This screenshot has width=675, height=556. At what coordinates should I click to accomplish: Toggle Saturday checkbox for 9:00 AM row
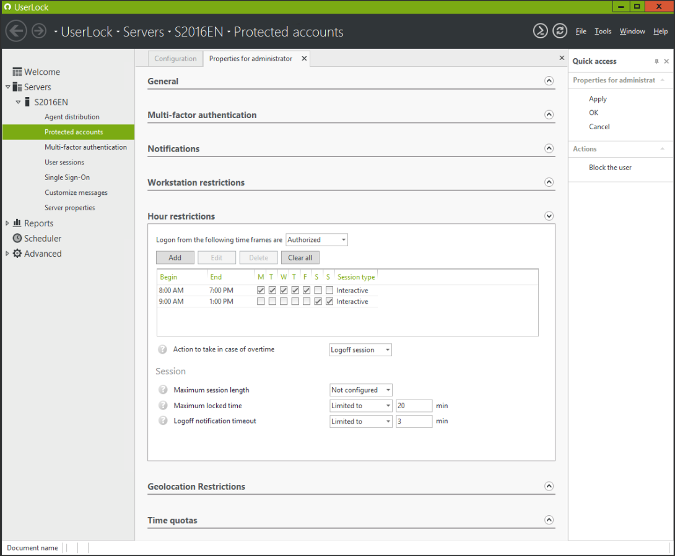pos(318,301)
